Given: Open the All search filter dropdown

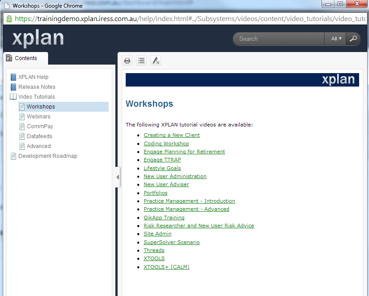Looking at the screenshot, I should pos(336,39).
